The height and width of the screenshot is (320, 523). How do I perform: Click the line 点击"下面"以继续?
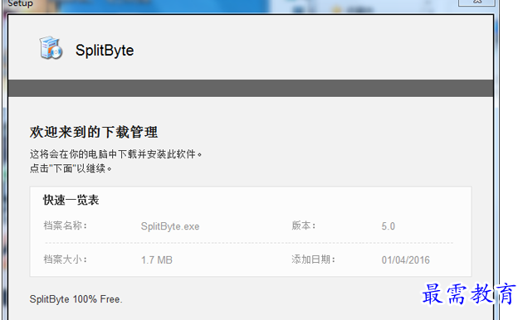click(x=71, y=168)
